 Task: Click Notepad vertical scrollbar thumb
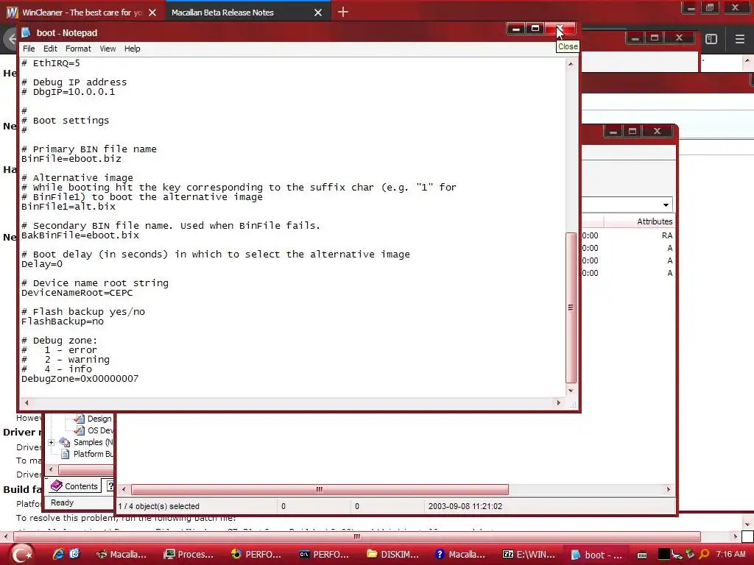571,308
